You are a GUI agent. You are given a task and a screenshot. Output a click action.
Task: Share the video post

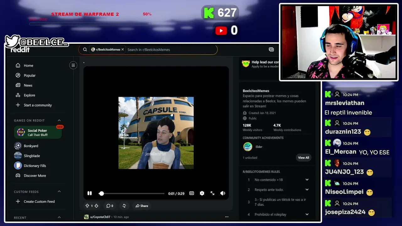coord(142,206)
